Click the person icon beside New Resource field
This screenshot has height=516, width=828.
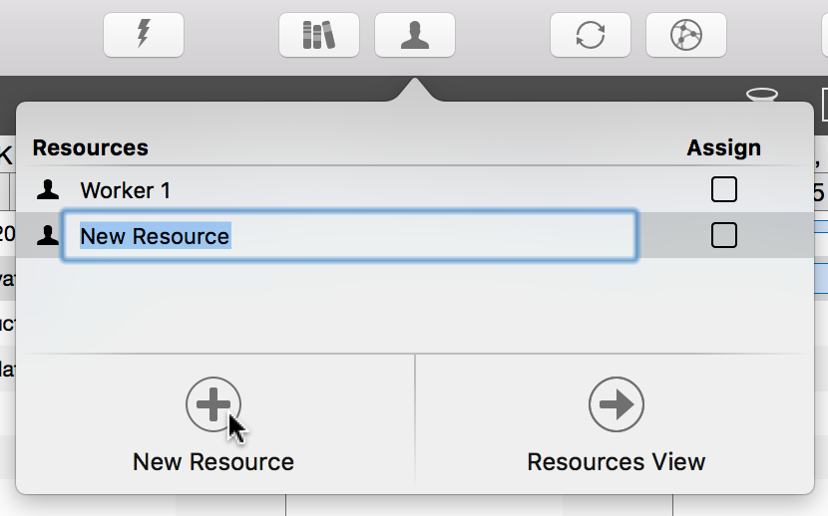[47, 235]
